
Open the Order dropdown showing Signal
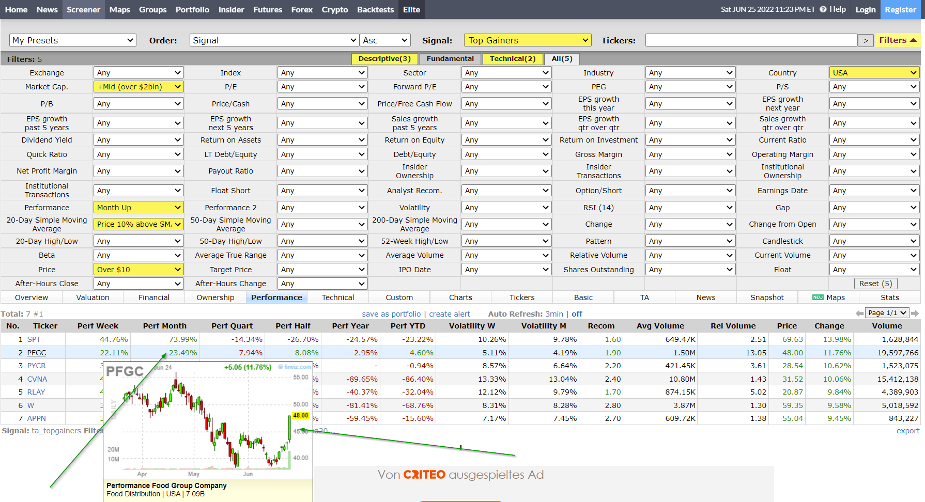coord(275,40)
